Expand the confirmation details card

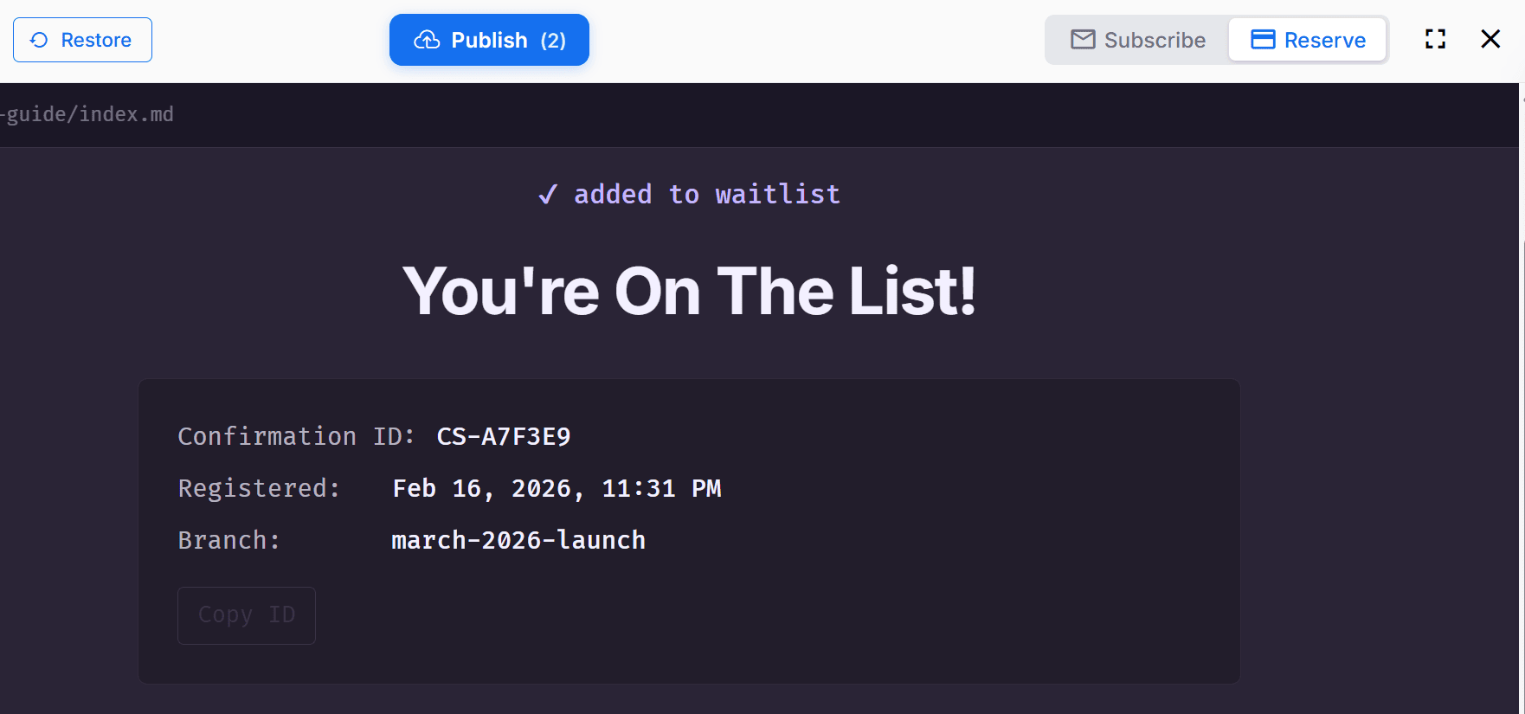coord(689,529)
